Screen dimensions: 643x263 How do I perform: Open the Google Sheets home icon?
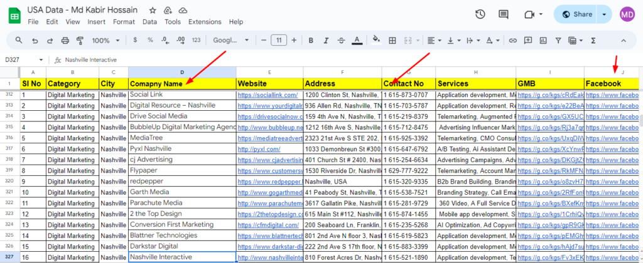click(x=15, y=16)
